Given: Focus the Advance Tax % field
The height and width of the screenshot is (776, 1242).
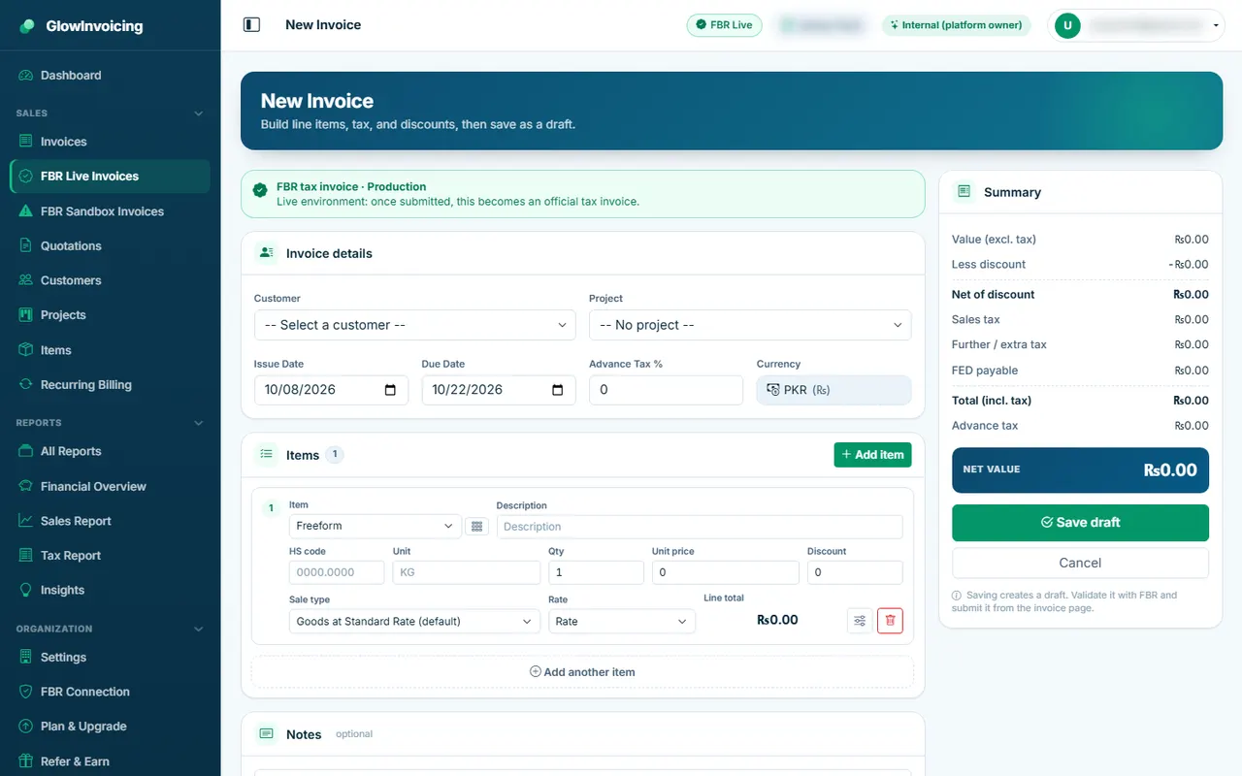Looking at the screenshot, I should (x=666, y=390).
